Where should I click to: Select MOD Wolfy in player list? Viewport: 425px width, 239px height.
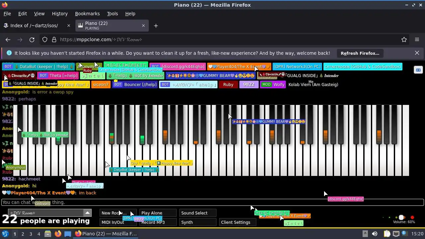(273, 85)
